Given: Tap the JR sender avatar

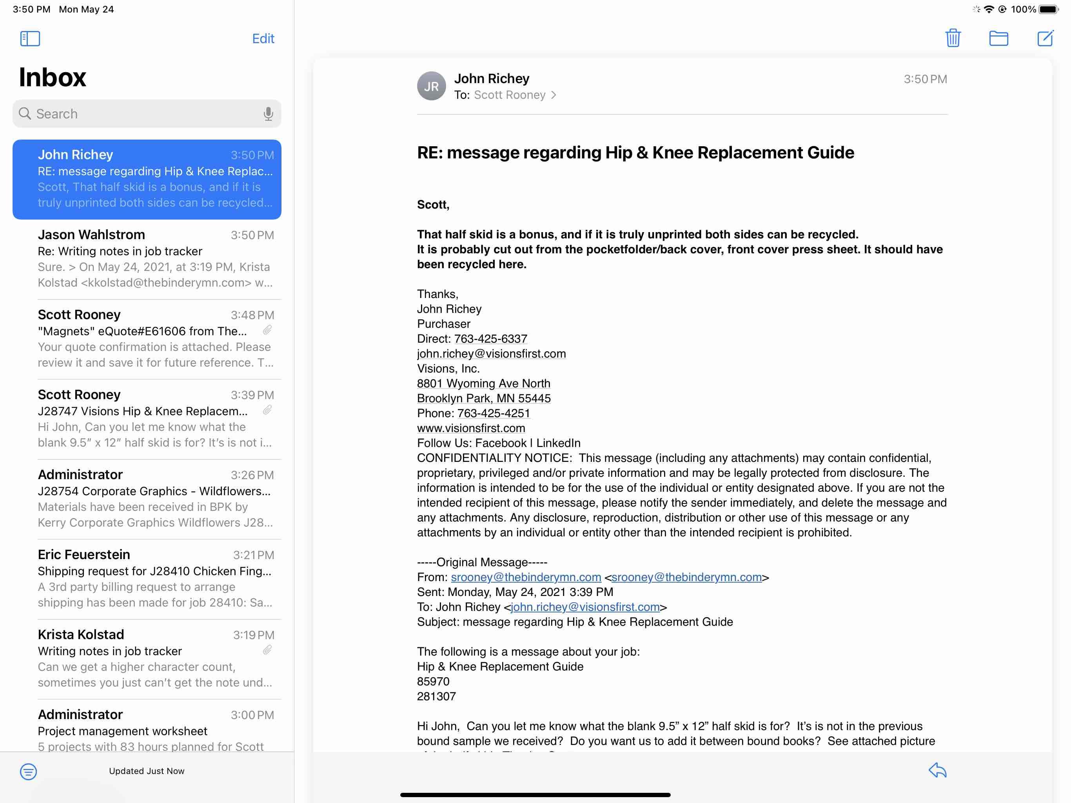Looking at the screenshot, I should (431, 86).
